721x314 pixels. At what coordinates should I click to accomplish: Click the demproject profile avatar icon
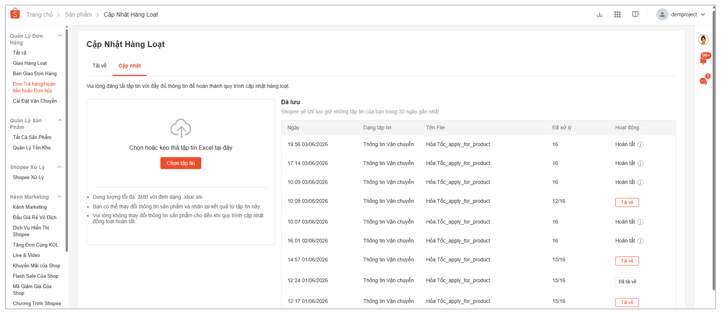(x=662, y=15)
